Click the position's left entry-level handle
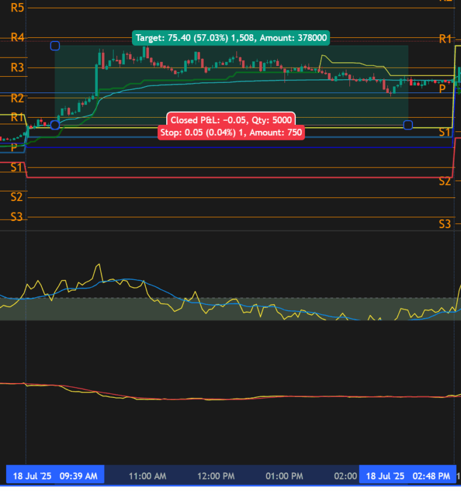461x491 pixels. tap(55, 125)
